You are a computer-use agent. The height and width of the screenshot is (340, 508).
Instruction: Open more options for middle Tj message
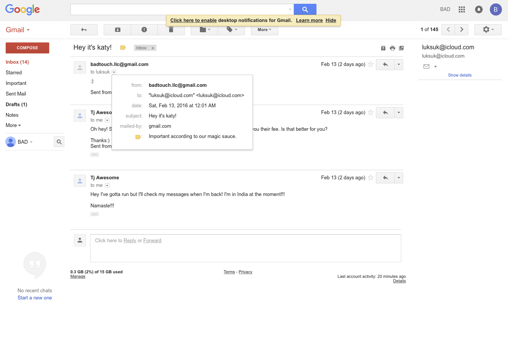coord(399,113)
